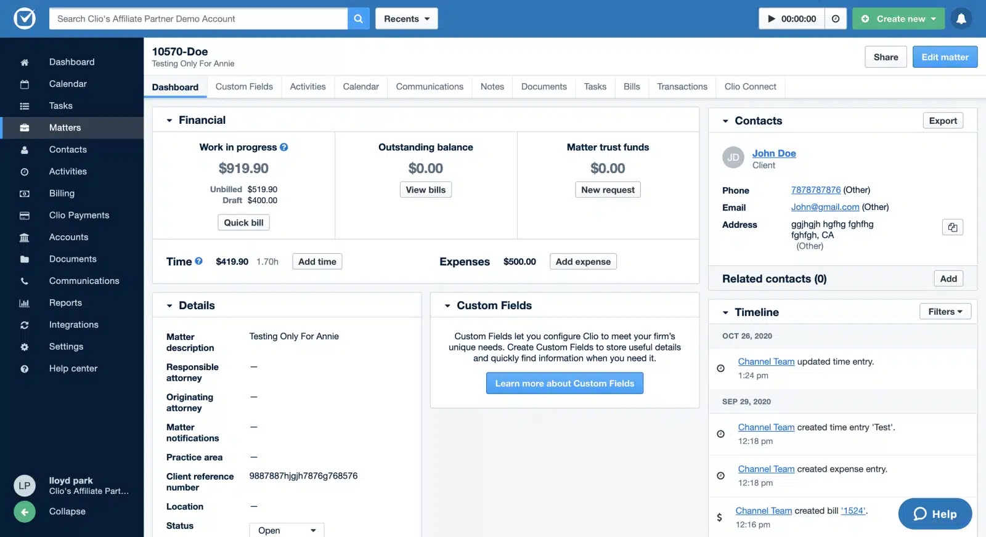Focus the Clio search input field
Screen dimensions: 986x537
pyautogui.click(x=198, y=18)
